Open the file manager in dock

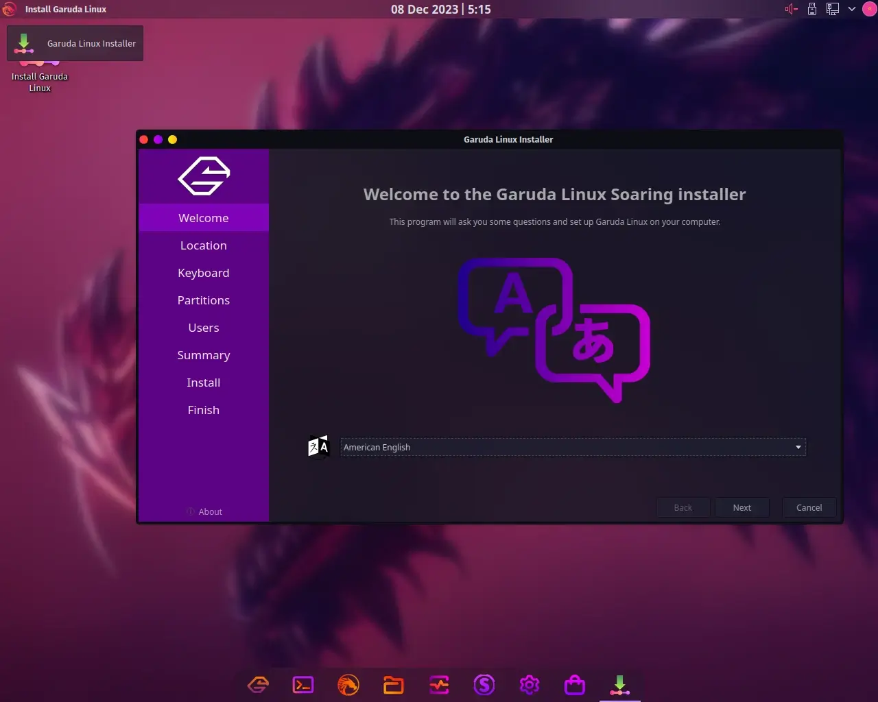394,684
